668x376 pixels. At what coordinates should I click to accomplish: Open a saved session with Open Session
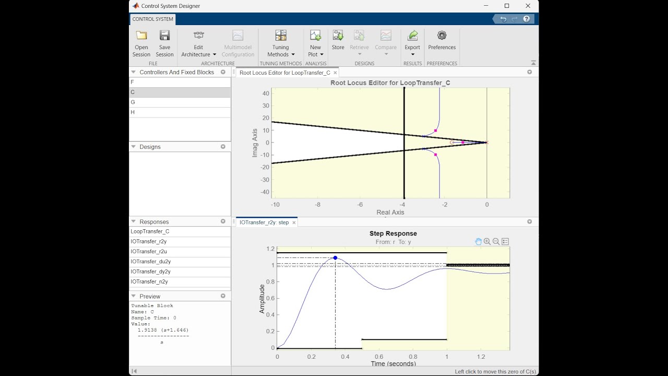click(141, 43)
